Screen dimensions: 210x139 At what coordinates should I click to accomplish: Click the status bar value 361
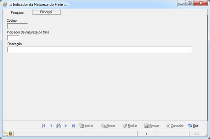coord(196,134)
